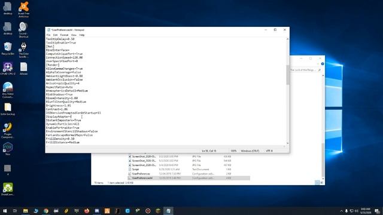Image resolution: width=383 pixels, height=215 pixels.
Task: Open Google Chrome from the taskbar
Action: point(46,211)
